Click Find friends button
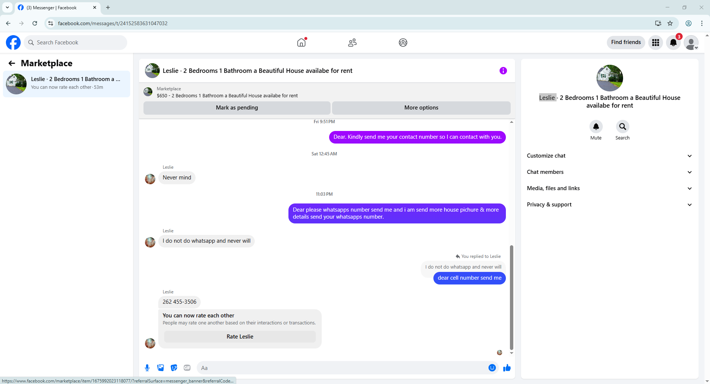 tap(626, 42)
